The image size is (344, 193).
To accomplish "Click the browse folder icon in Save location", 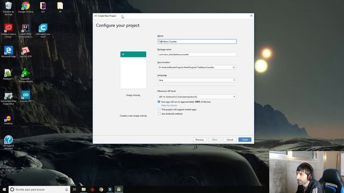I will coord(234,67).
